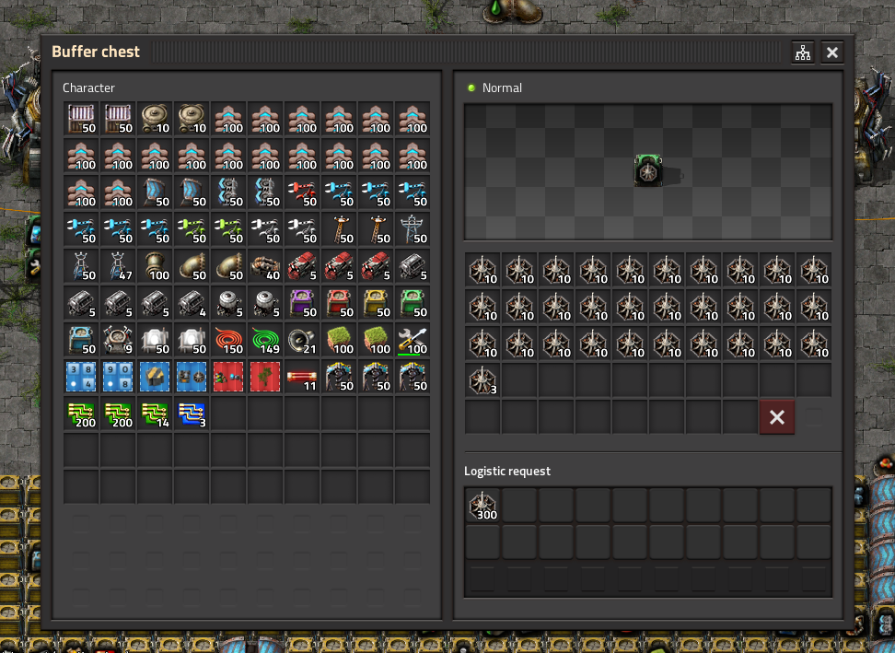Grab the yellow storage chest stack
The height and width of the screenshot is (653, 895).
pyautogui.click(x=376, y=303)
